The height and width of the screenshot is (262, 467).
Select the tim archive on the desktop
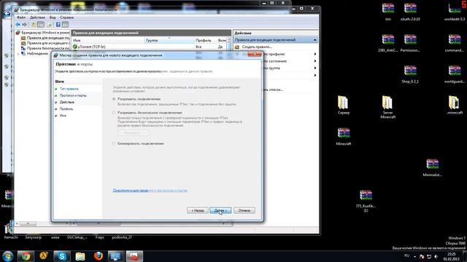tap(387, 12)
